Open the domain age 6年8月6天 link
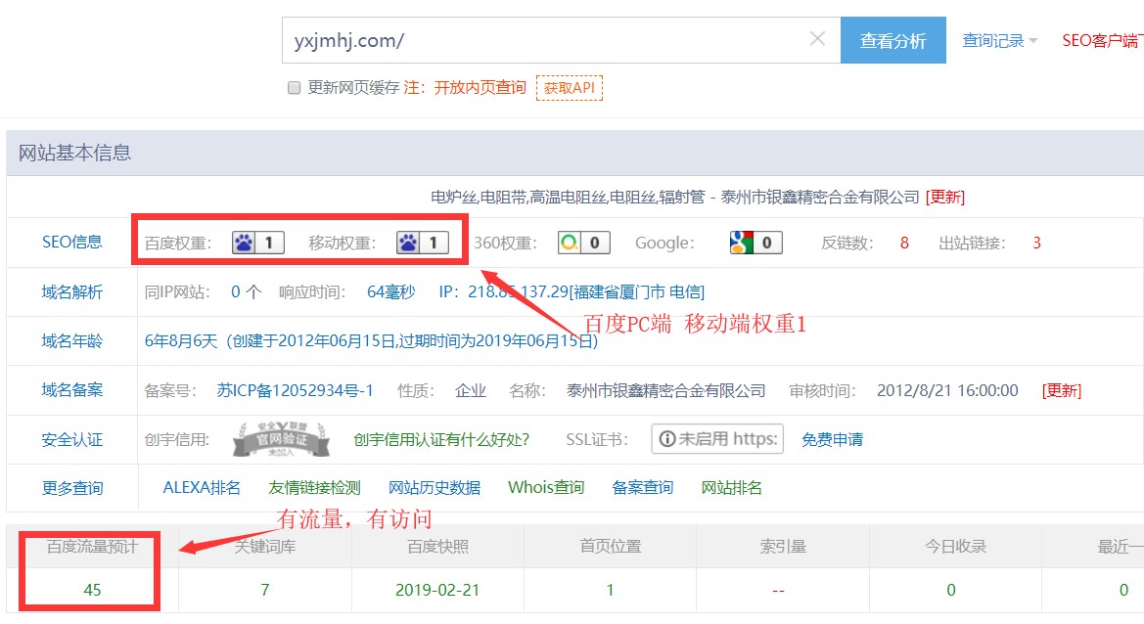1144x624 pixels. 371,341
